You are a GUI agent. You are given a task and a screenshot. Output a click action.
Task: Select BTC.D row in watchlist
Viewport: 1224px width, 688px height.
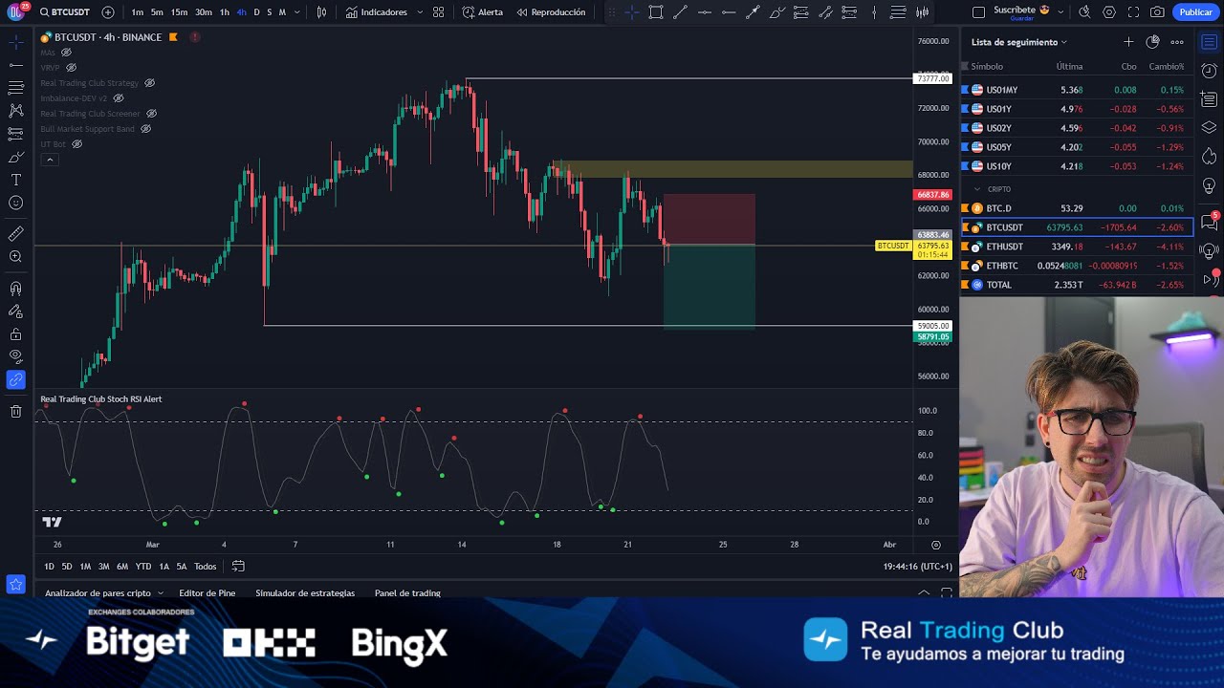[1077, 208]
